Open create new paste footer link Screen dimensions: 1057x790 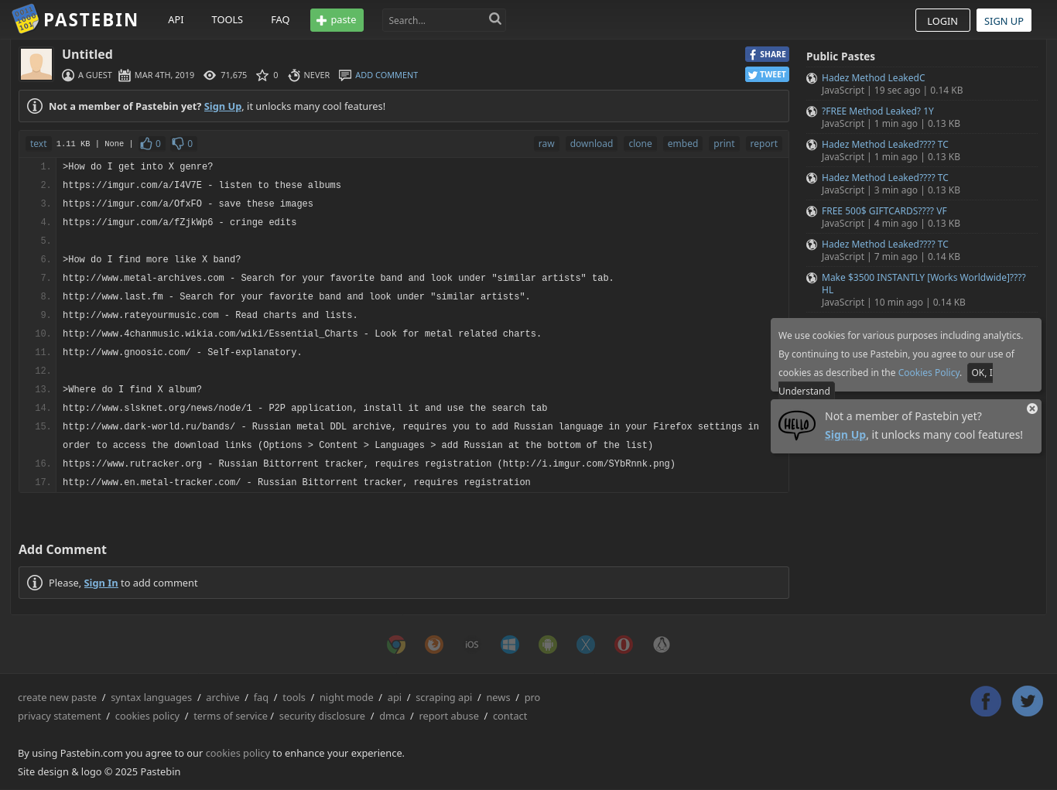[57, 697]
